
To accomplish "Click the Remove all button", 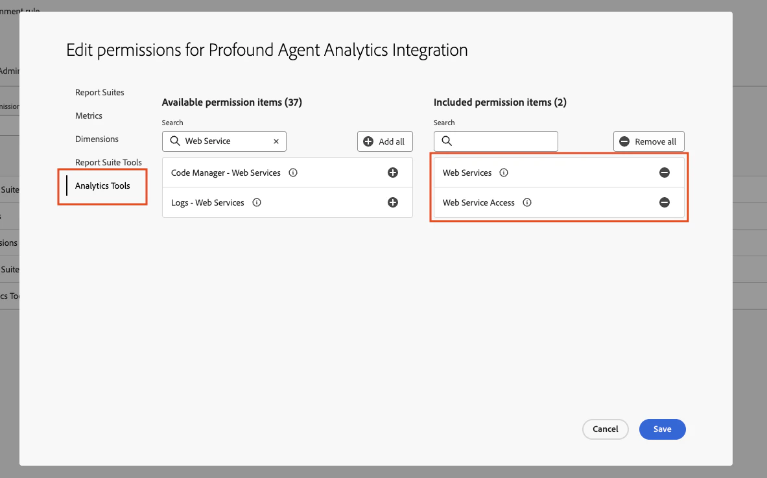I will tap(648, 141).
